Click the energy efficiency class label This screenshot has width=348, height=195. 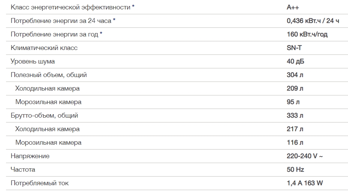70,8
